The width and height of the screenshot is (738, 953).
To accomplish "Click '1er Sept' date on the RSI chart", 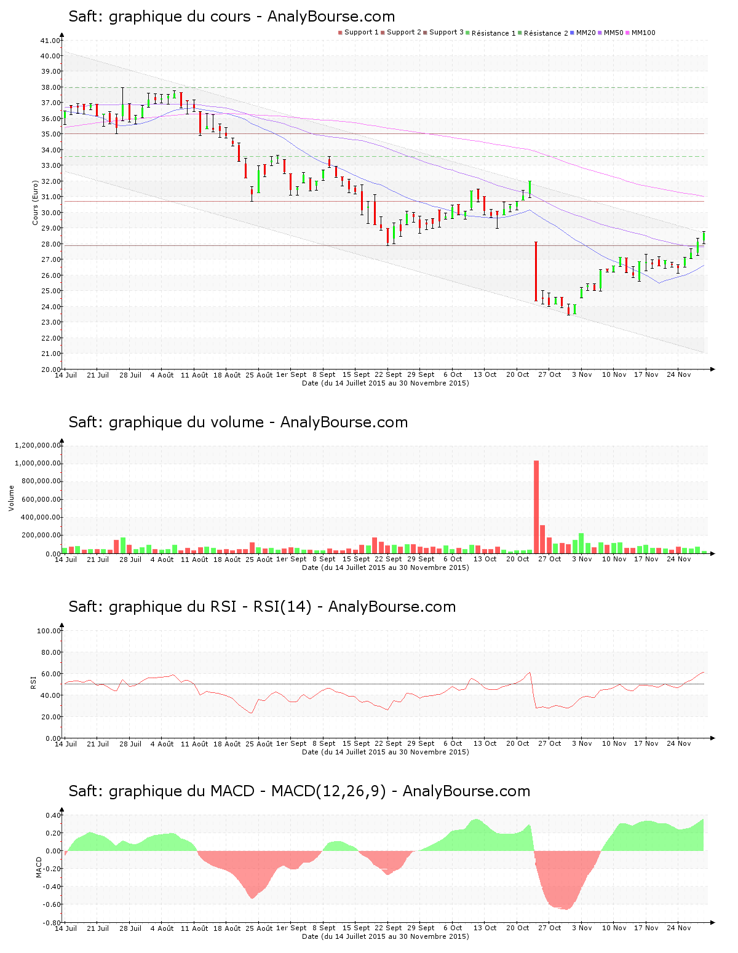I will [292, 743].
